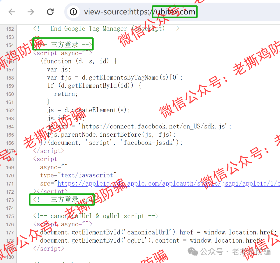Viewport: 280px width, 263px height.
Task: Click the 'facebook-jssdk' invocation line
Action: (111, 143)
